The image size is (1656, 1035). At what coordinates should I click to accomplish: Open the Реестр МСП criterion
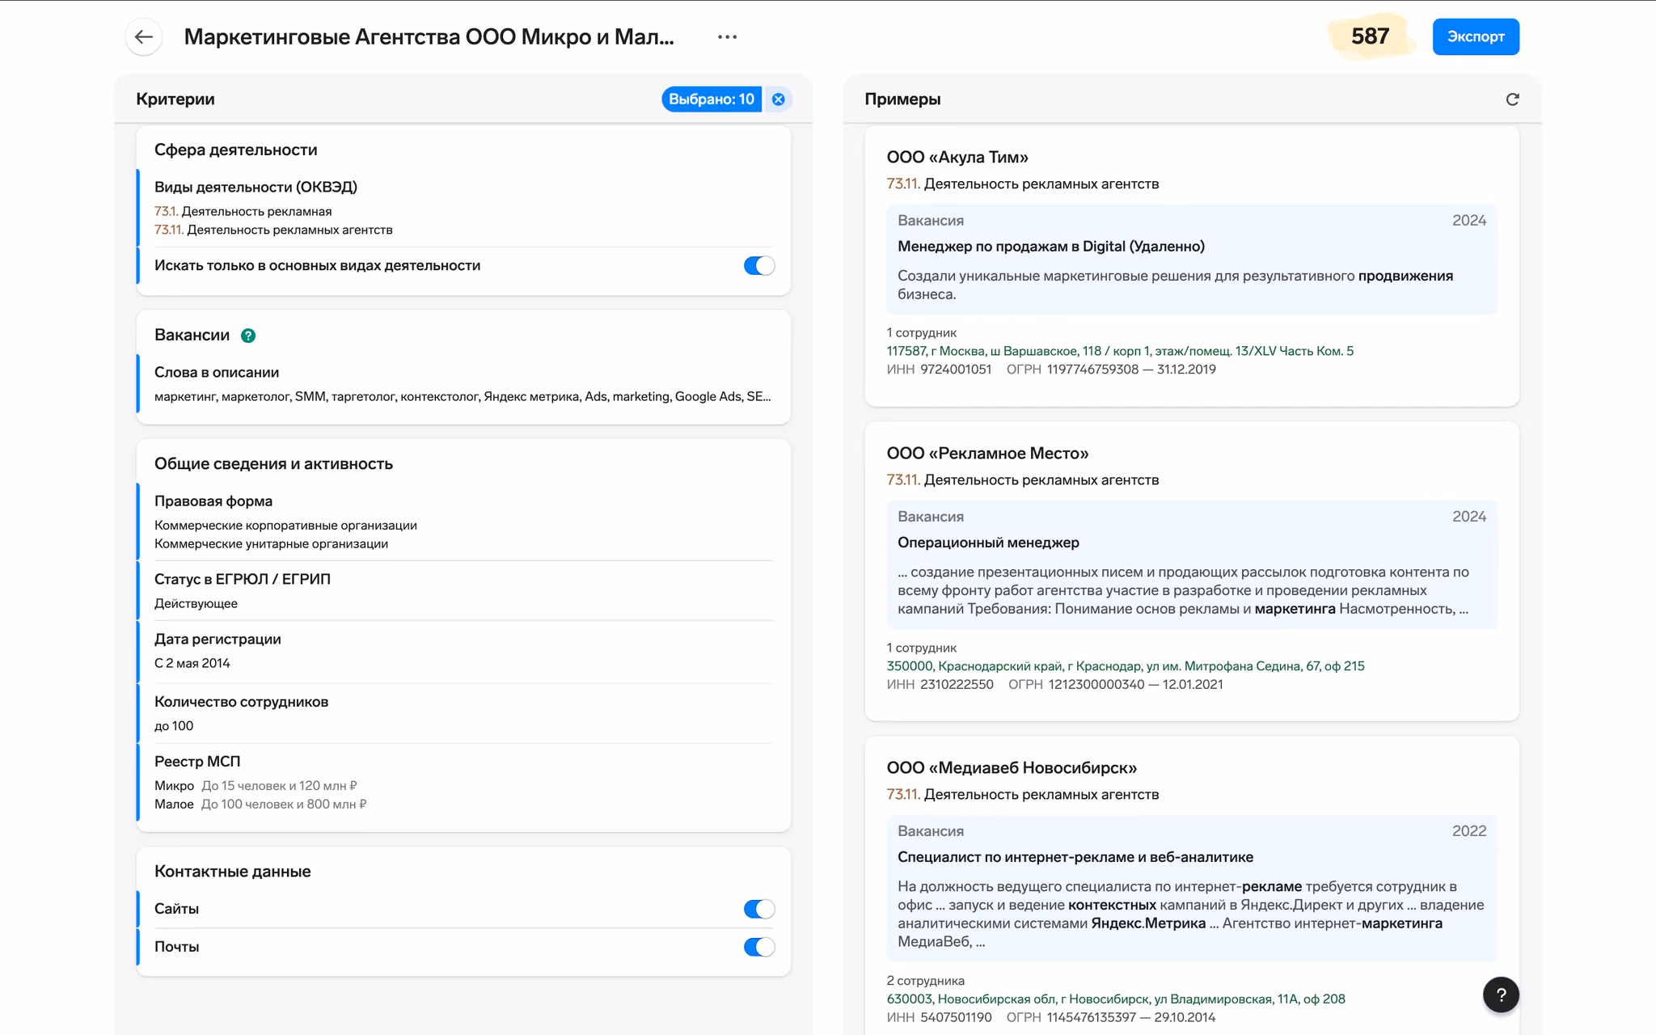(197, 762)
